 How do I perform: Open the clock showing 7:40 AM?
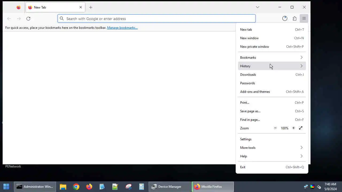click(x=330, y=187)
